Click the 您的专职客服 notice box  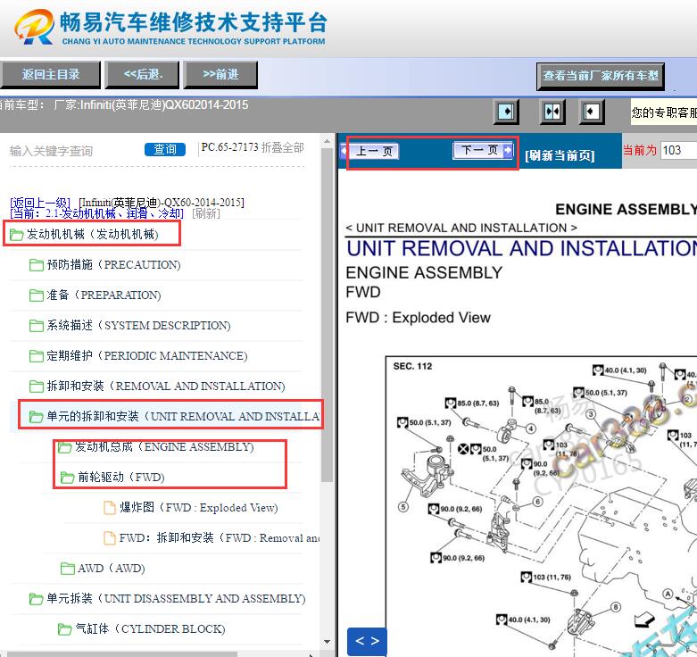(x=664, y=112)
